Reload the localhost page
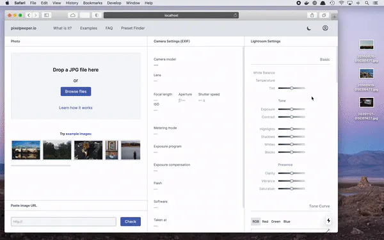Screen dimensions: 384x240 coord(235,15)
